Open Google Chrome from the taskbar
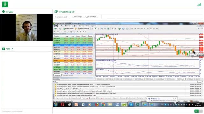The width and height of the screenshot is (204, 114). 103,104
